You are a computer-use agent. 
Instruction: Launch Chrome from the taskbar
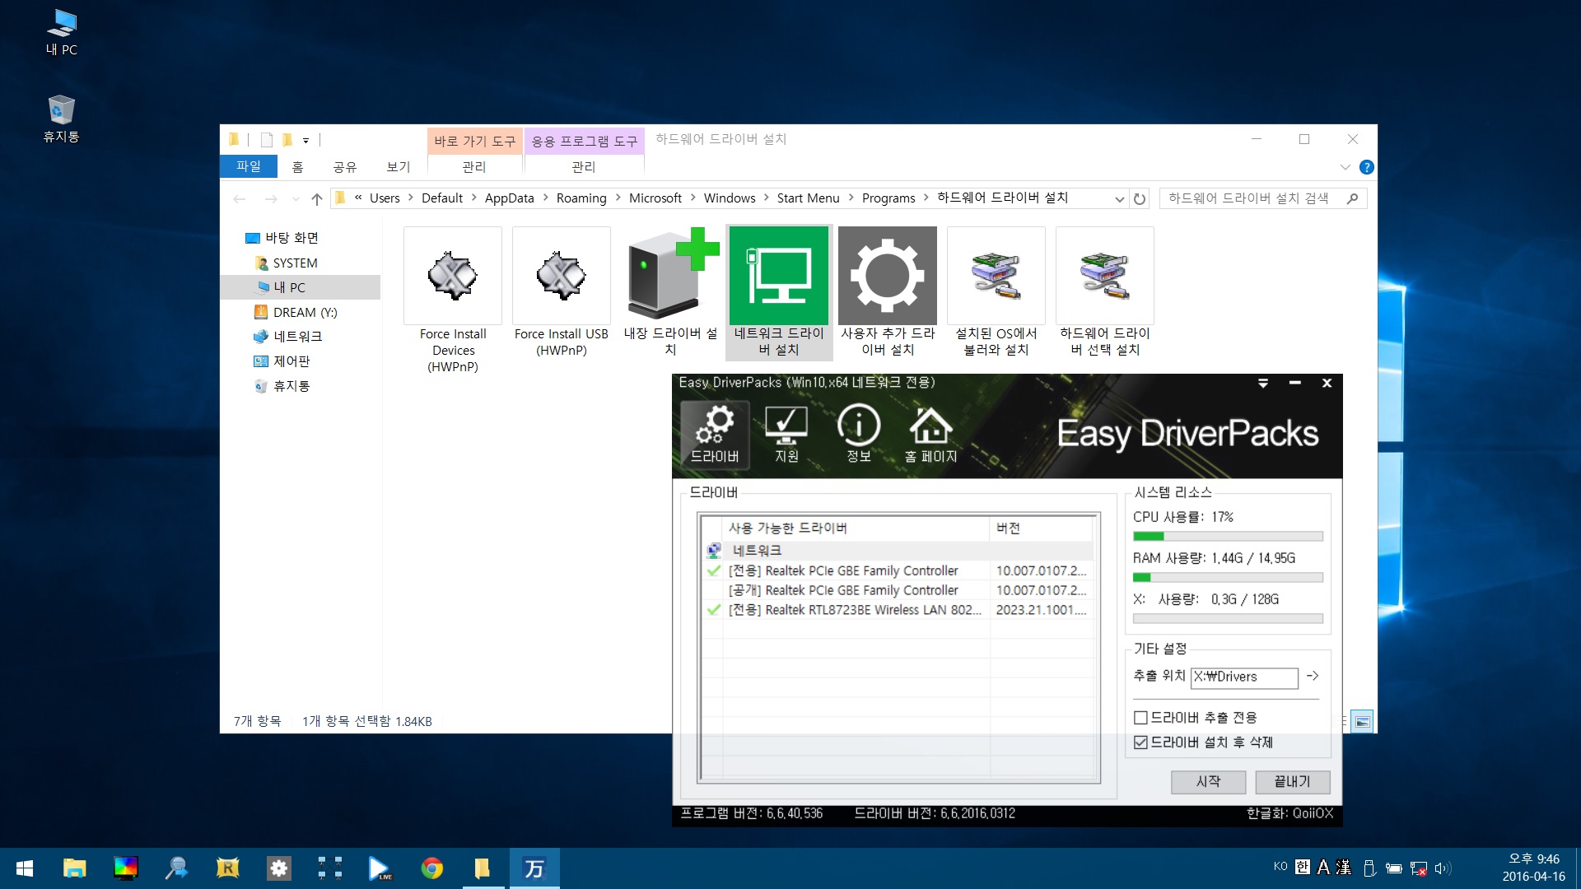[431, 868]
